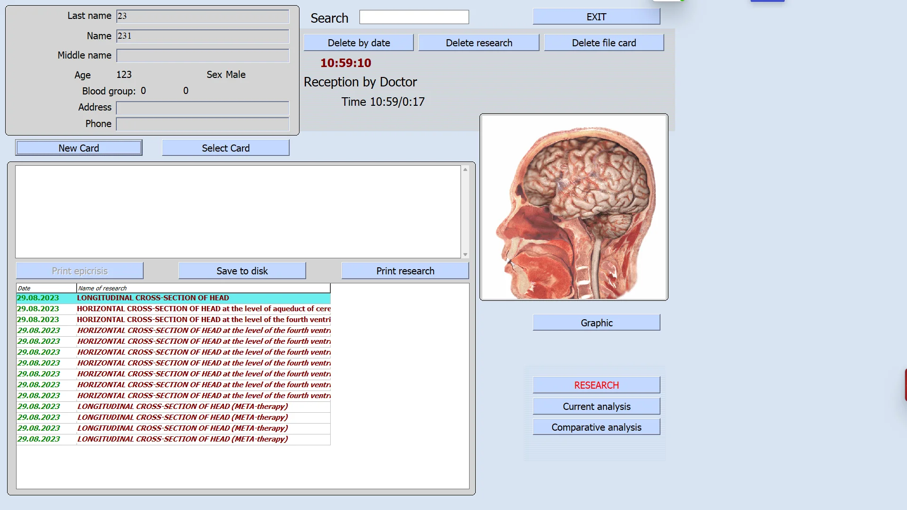
Task: Click the brain cross-section image
Action: pos(573,207)
